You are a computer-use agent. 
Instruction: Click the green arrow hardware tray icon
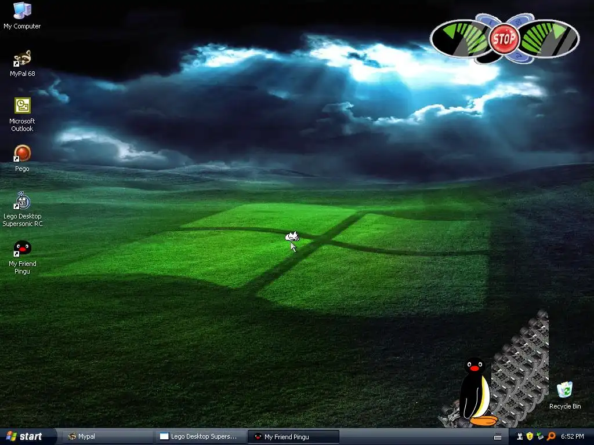(x=540, y=437)
